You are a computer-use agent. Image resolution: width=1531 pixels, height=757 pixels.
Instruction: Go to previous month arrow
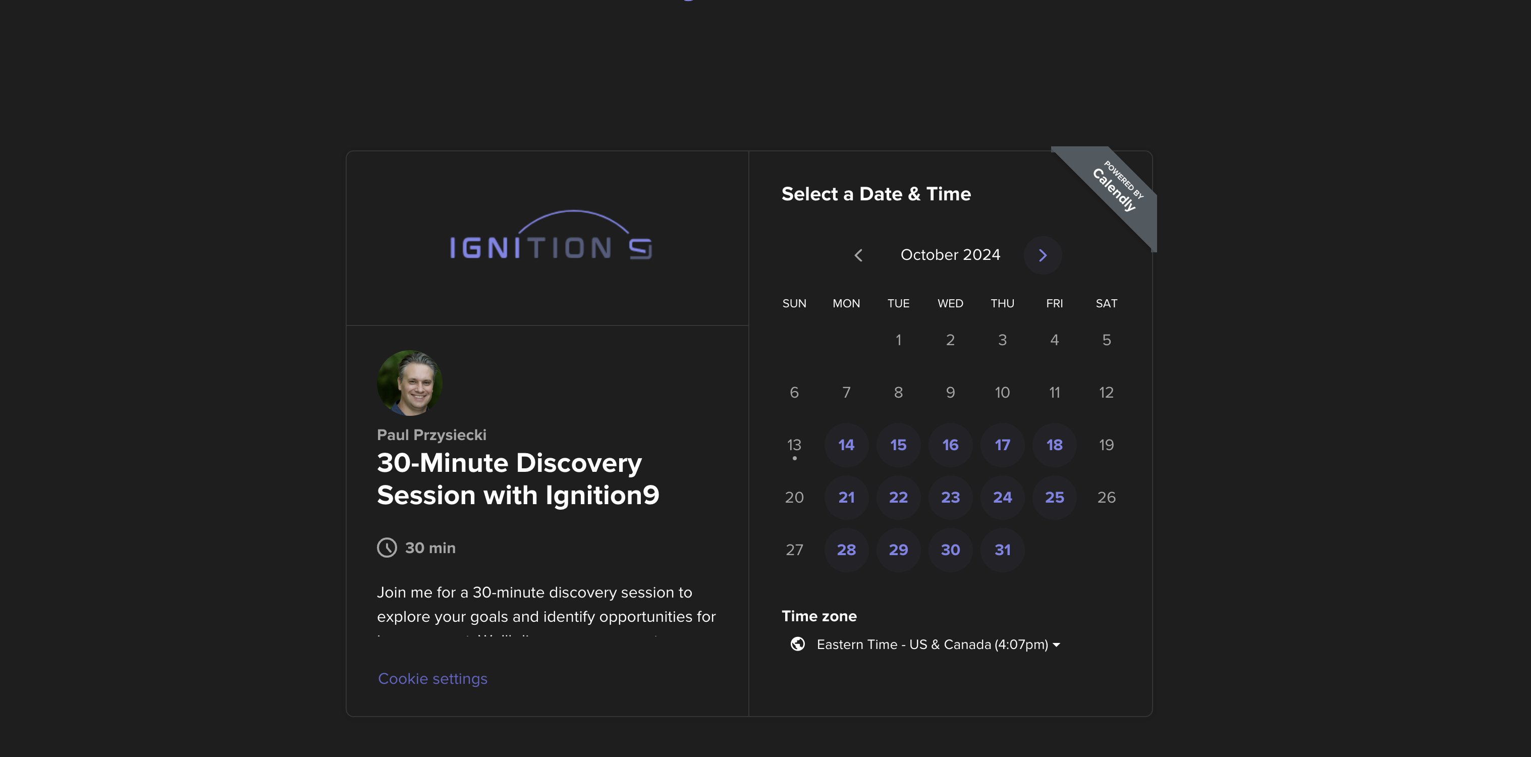858,255
